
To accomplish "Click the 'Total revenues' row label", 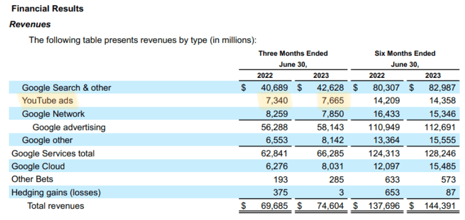I will (x=56, y=206).
